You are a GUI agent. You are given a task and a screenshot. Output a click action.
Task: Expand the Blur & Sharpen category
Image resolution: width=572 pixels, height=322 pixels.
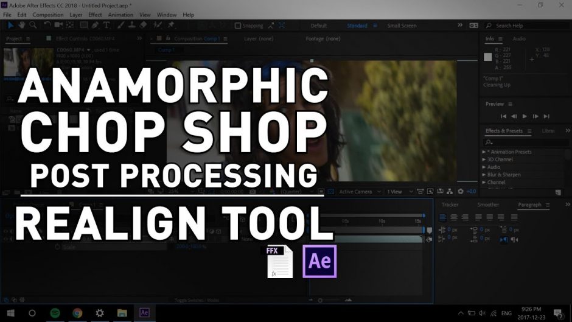484,175
